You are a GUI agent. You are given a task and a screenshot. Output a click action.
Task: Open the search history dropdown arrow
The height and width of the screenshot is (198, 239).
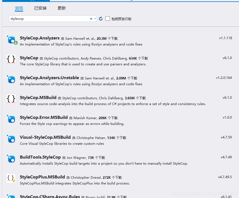point(95,19)
